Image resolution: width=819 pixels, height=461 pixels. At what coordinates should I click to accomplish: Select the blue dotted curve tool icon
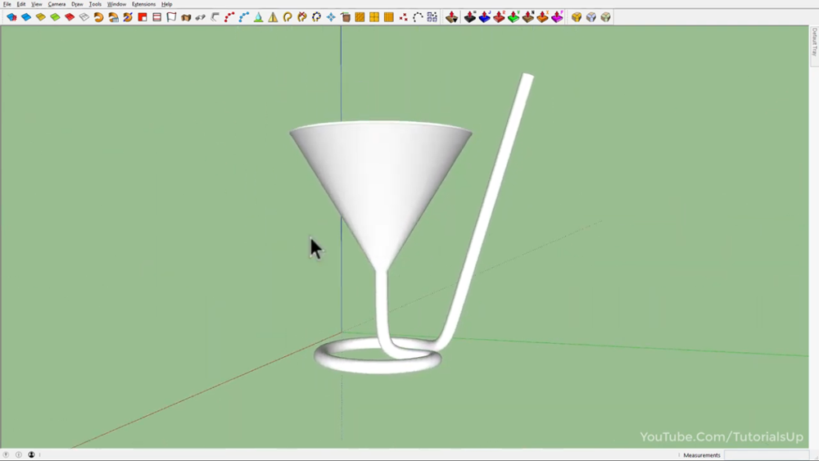click(244, 17)
